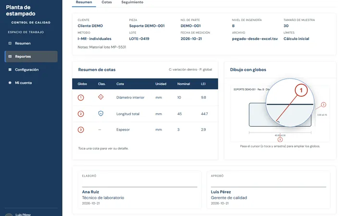Click the Cálculo inicial limits value

(x=296, y=39)
